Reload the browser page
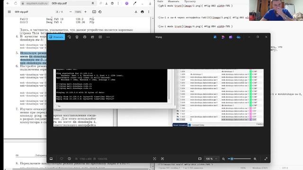This screenshot has width=303, height=170. tap(16, 3)
